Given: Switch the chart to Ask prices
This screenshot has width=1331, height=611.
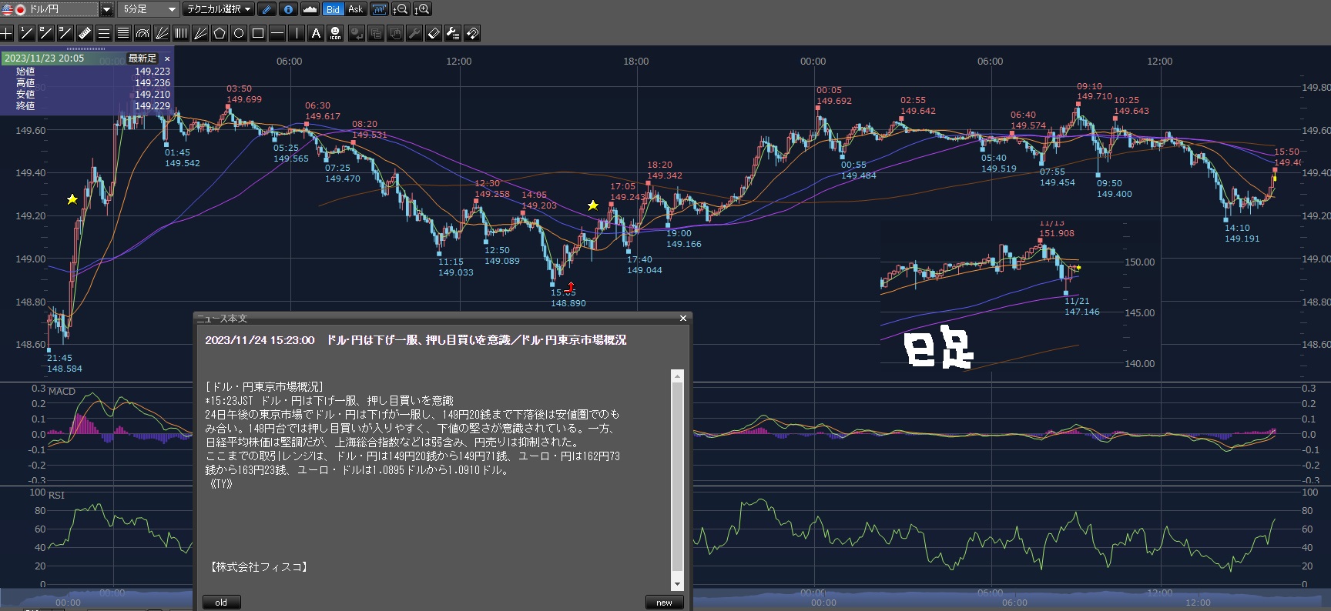Looking at the screenshot, I should [355, 9].
